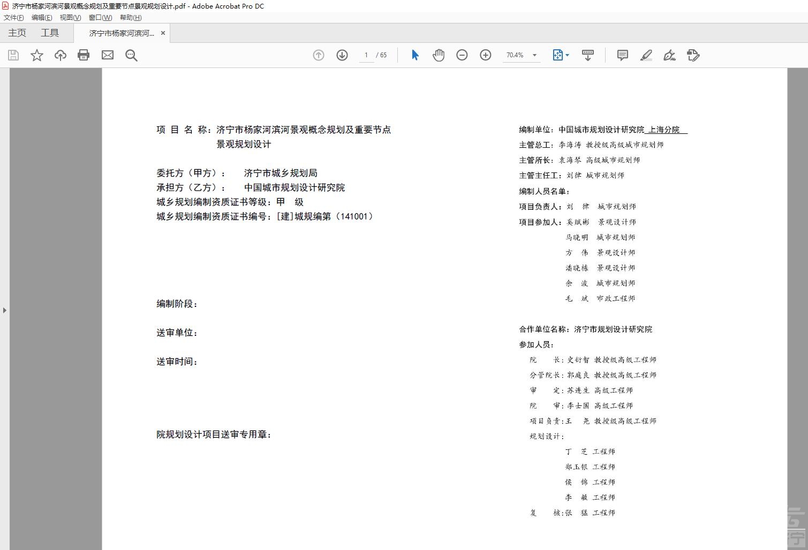The height and width of the screenshot is (550, 808).
Task: Click the project title line 景观规划设计
Action: (x=244, y=144)
